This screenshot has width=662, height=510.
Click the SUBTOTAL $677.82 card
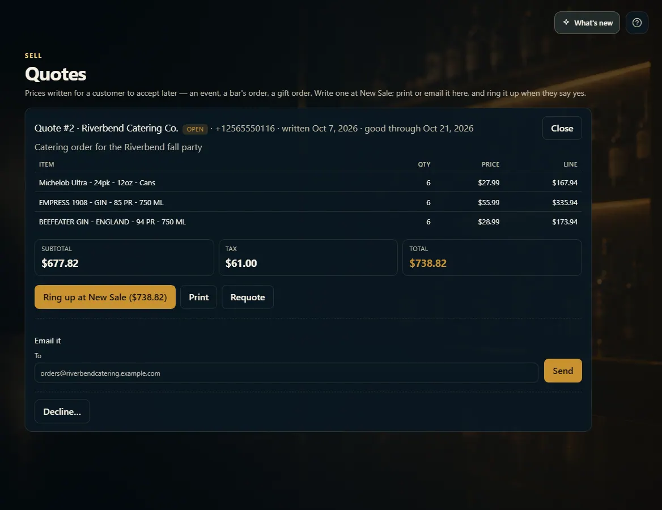point(124,257)
